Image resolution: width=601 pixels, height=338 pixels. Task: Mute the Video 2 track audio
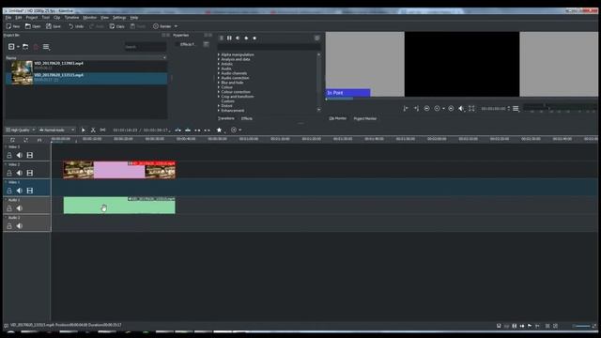point(19,173)
